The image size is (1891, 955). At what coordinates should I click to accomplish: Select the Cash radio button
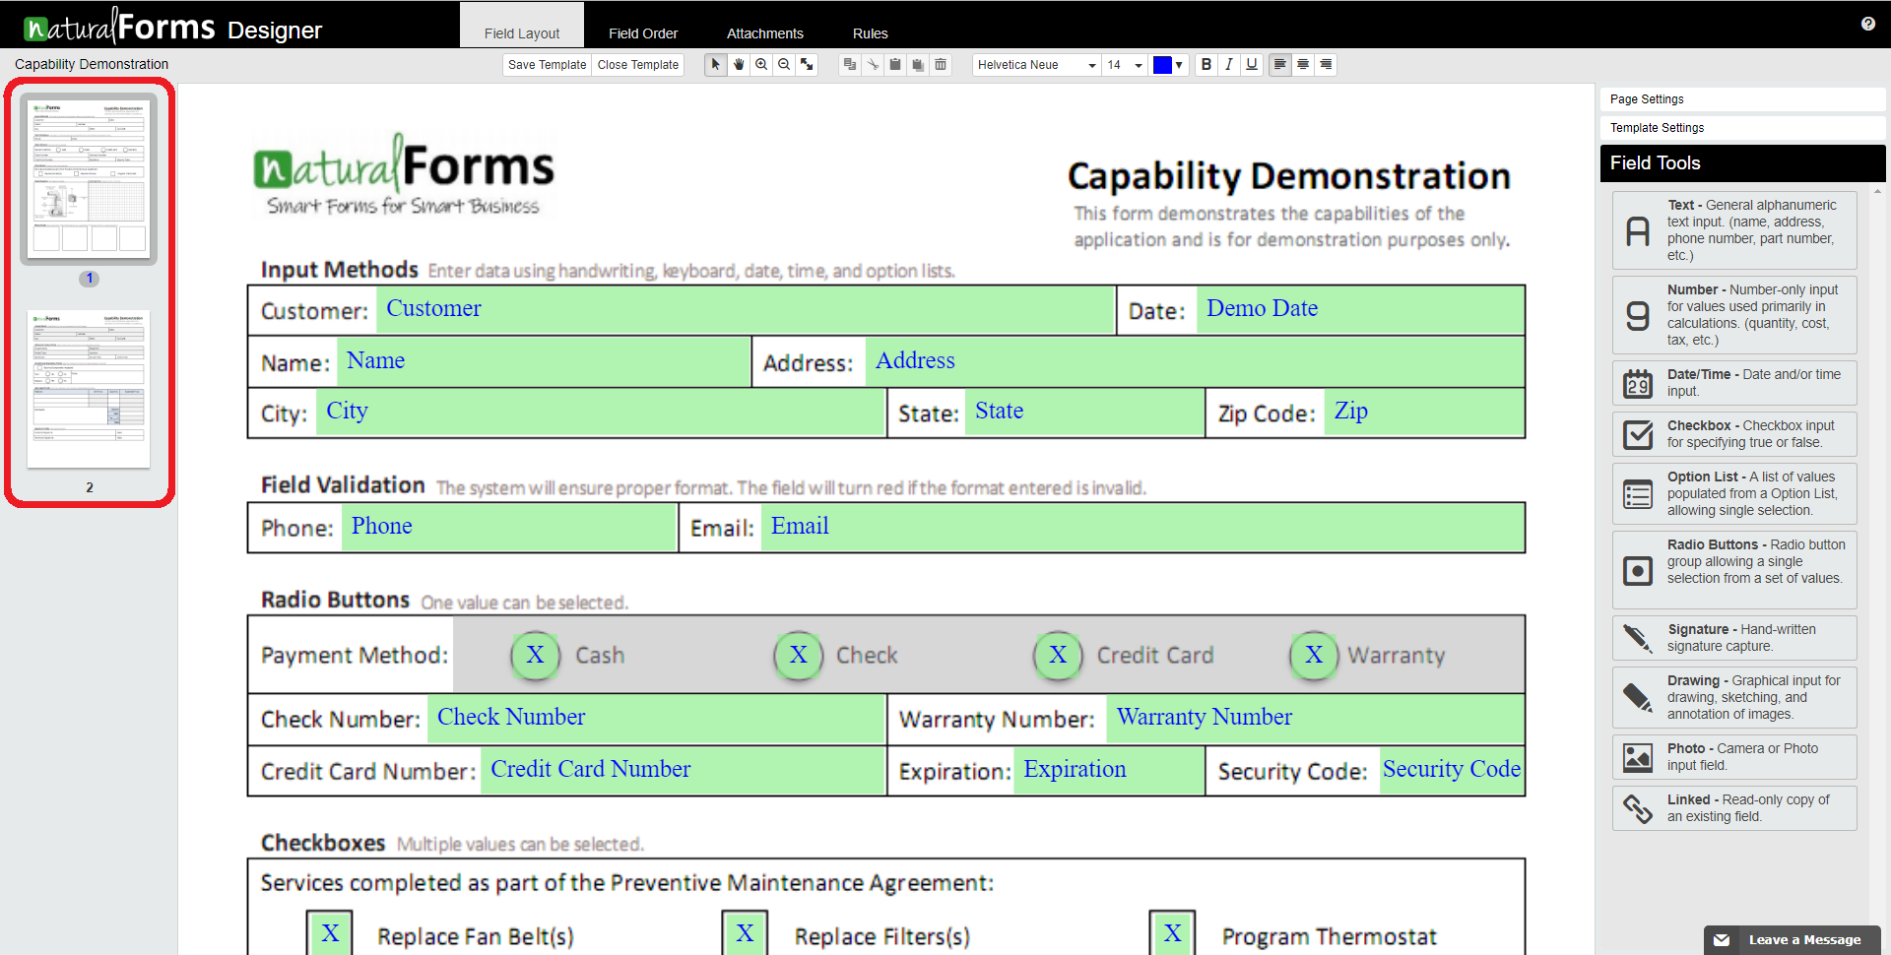point(535,656)
